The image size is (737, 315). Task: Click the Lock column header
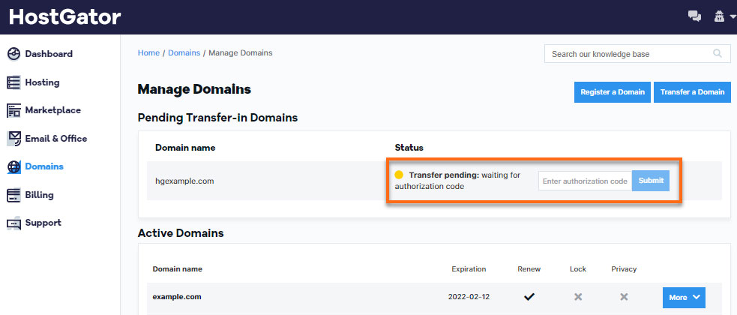[578, 269]
